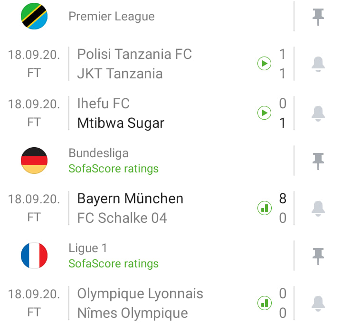Screen dimensions: 342x323
Task: Tap bell icon for Bayern München match
Action: click(318, 209)
